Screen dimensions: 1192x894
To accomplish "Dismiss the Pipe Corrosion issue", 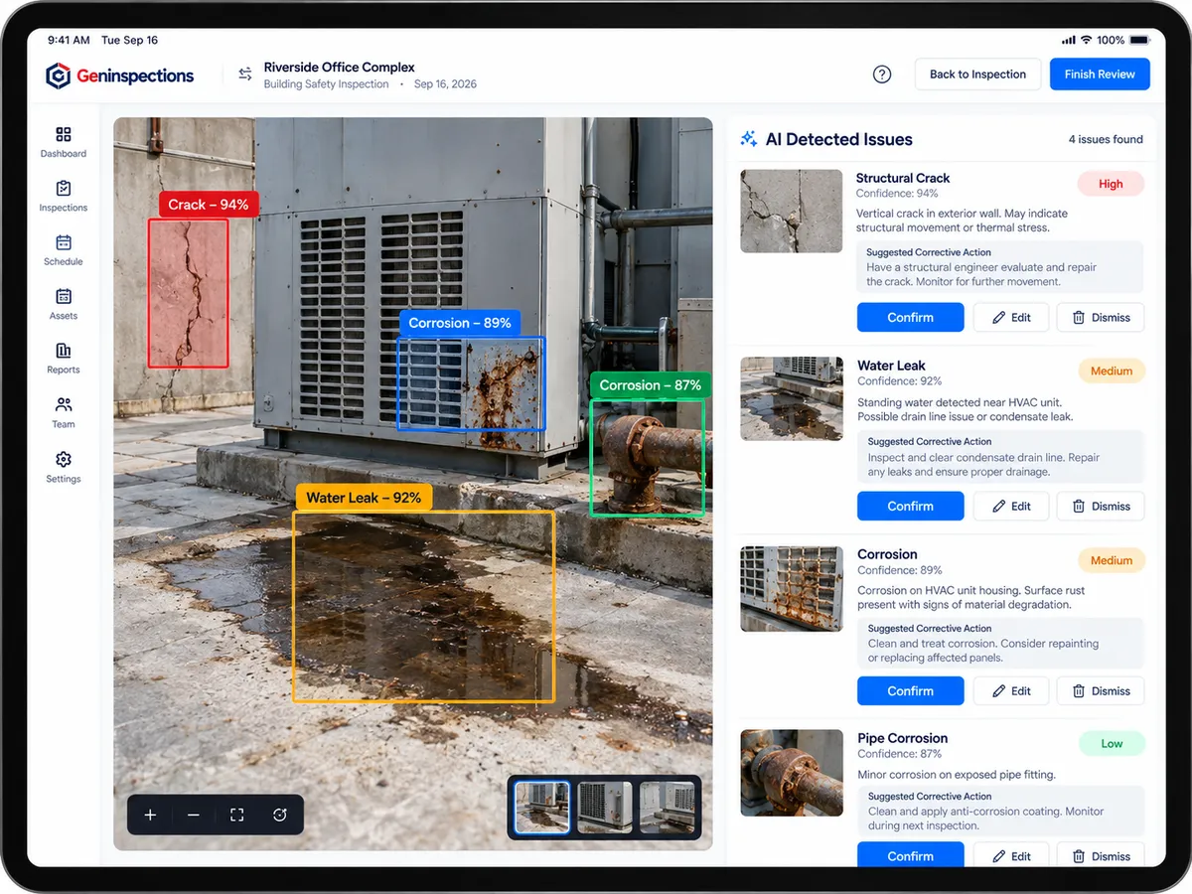I will pyautogui.click(x=1101, y=855).
